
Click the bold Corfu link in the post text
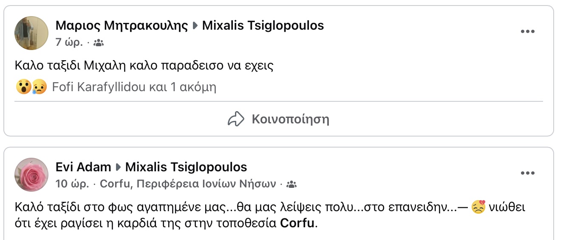click(x=298, y=223)
